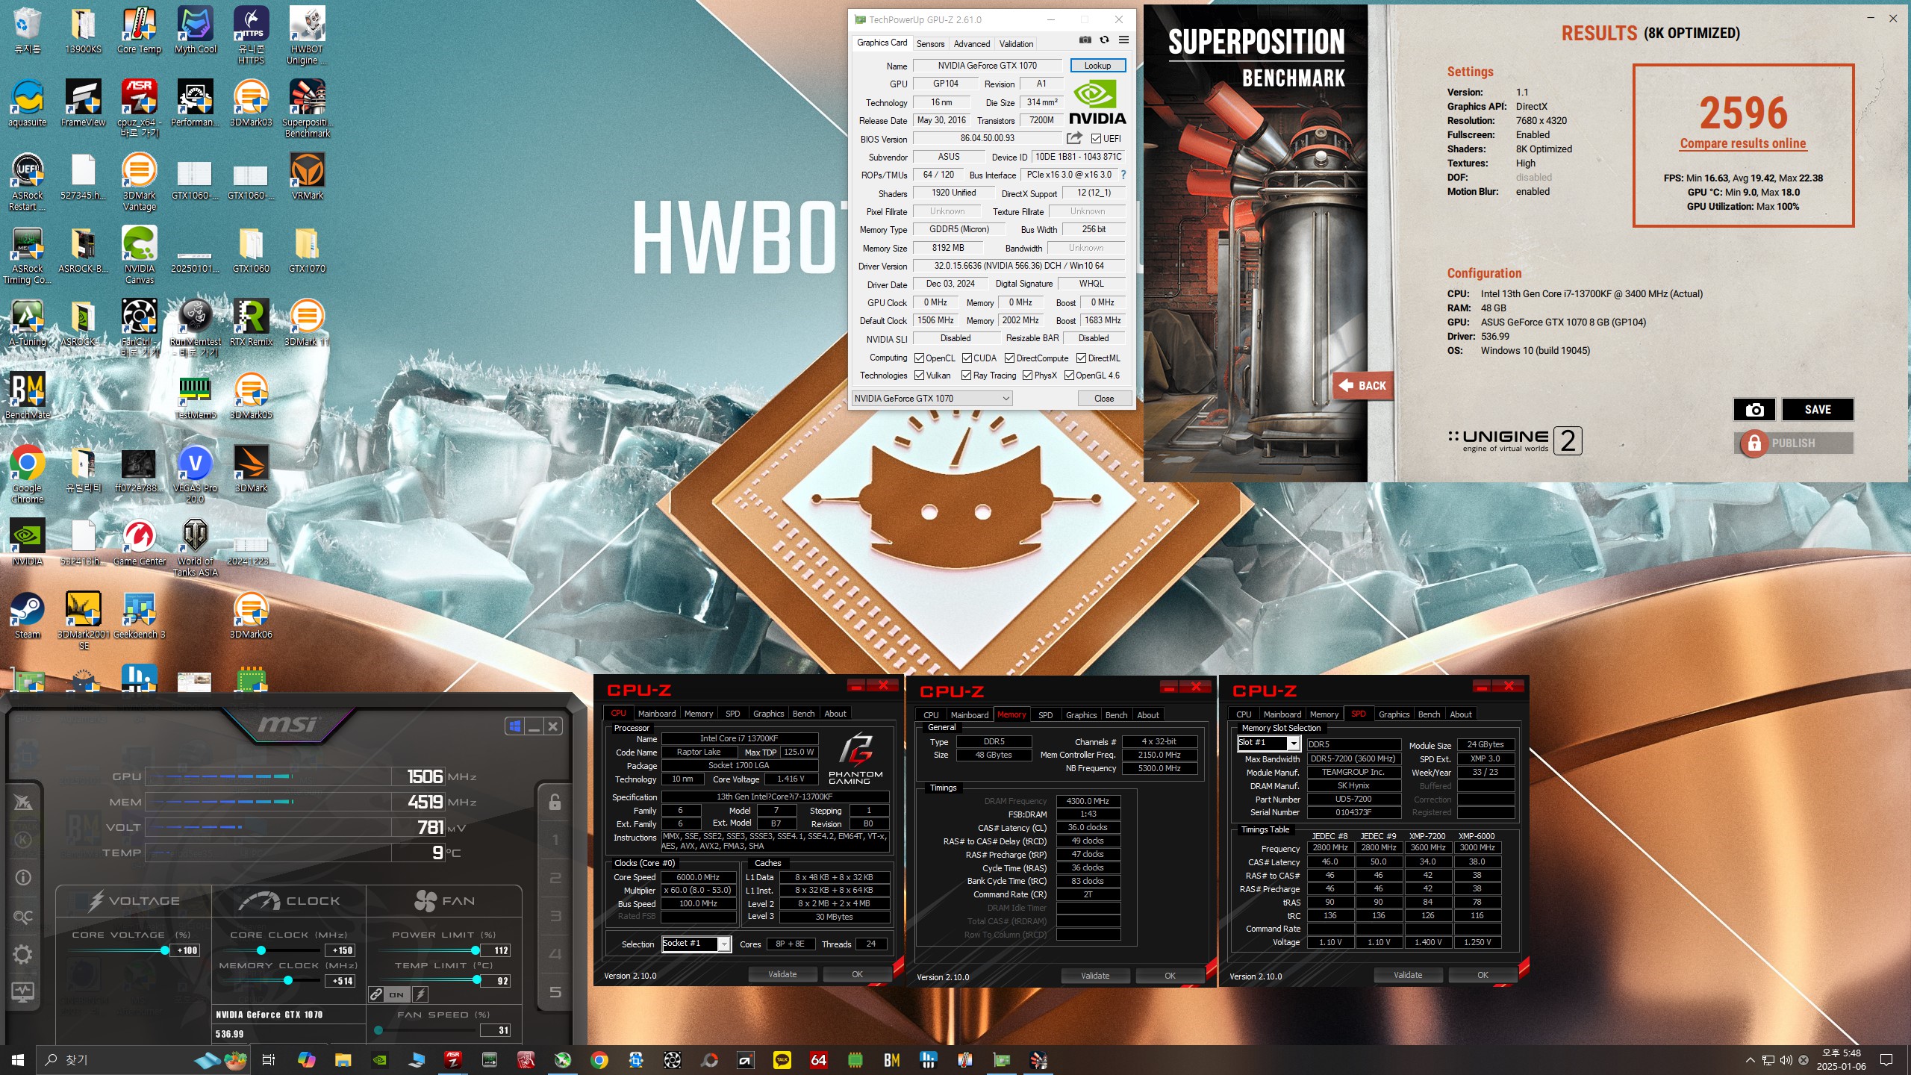Viewport: 1911px width, 1075px height.
Task: Click the Afterburner MSI dragon jet icon
Action: click(x=23, y=803)
